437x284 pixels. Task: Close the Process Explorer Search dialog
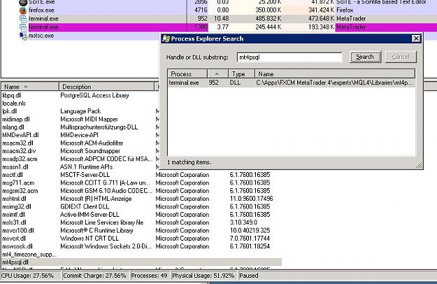click(416, 38)
